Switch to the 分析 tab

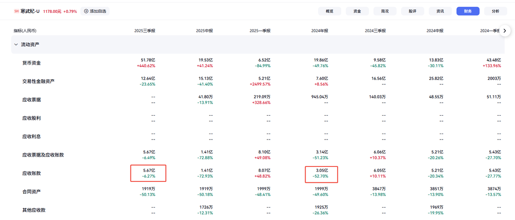495,12
